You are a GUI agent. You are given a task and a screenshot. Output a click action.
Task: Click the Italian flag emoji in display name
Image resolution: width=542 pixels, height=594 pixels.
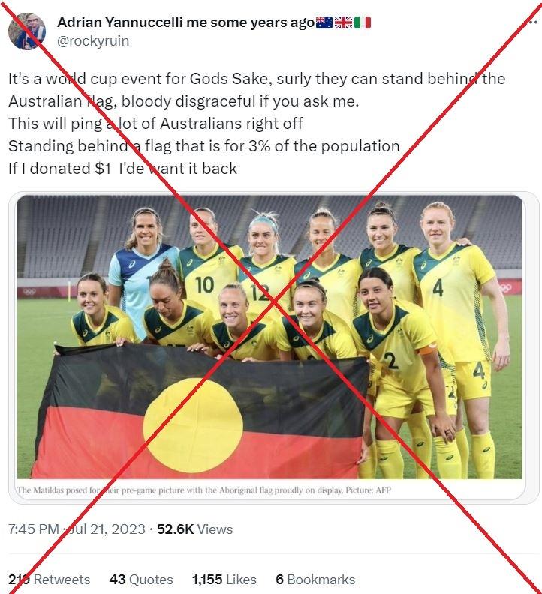363,22
